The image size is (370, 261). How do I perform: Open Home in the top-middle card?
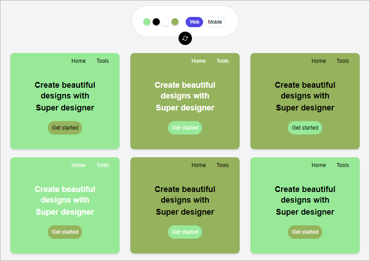[199, 61]
